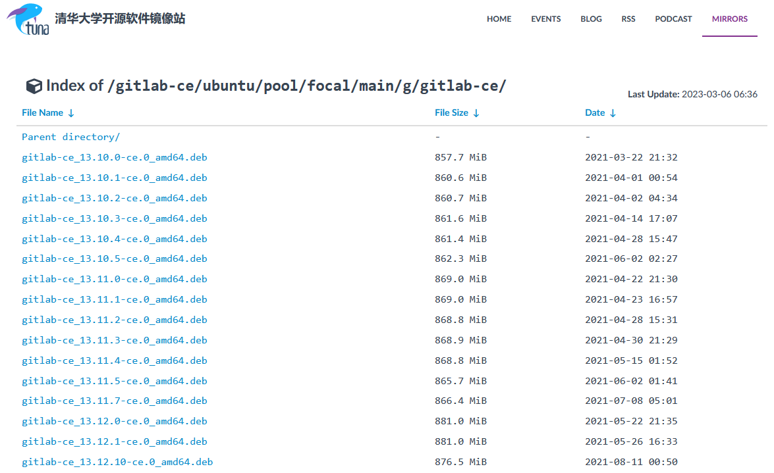Click the date 2021-04-23 16:57

[x=631, y=299]
